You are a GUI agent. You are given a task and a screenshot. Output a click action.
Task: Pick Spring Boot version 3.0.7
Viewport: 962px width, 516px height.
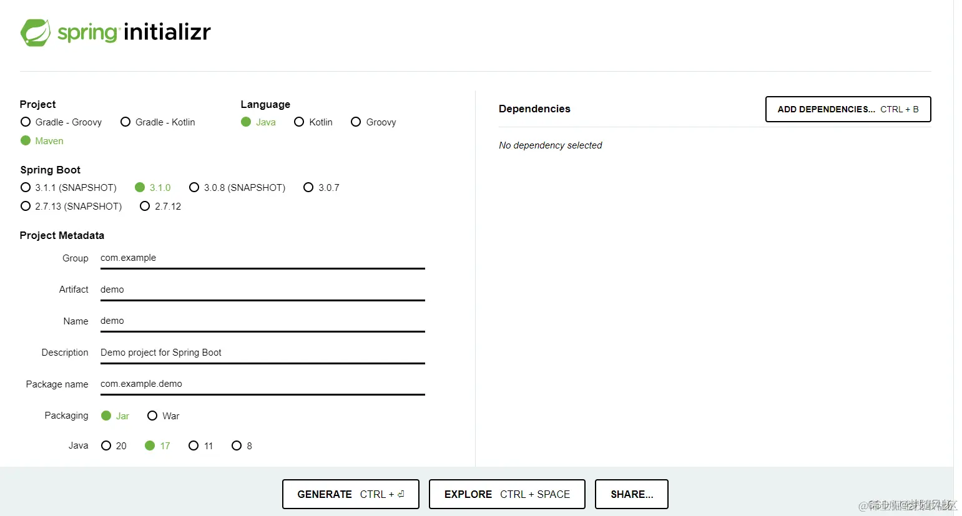[321, 188]
